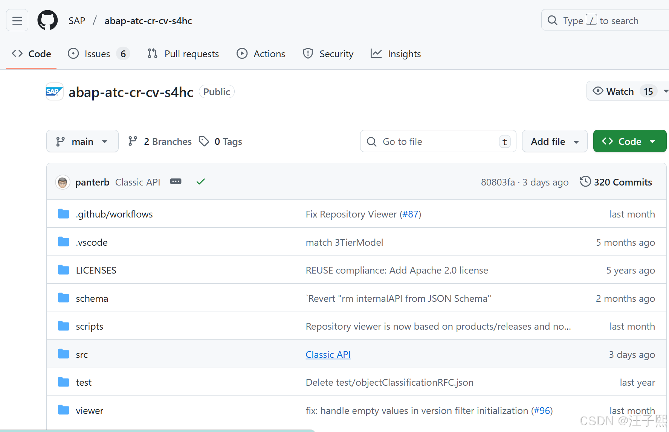Click the abap-atc-cr-cv-s4hc repository title

point(131,92)
